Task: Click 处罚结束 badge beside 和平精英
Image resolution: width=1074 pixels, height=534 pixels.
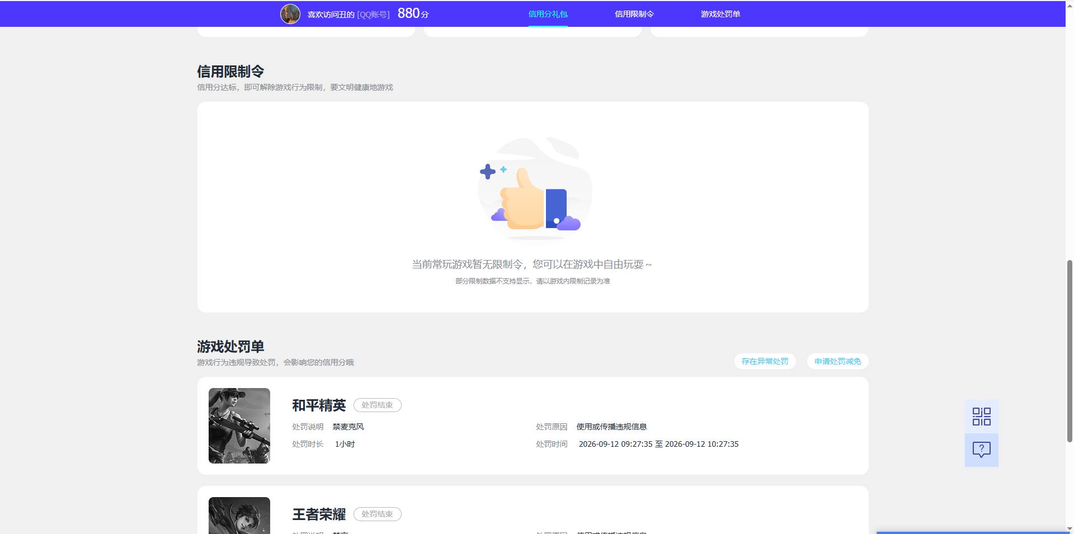Action: (x=377, y=405)
